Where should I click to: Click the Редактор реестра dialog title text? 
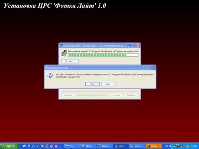[56, 68]
